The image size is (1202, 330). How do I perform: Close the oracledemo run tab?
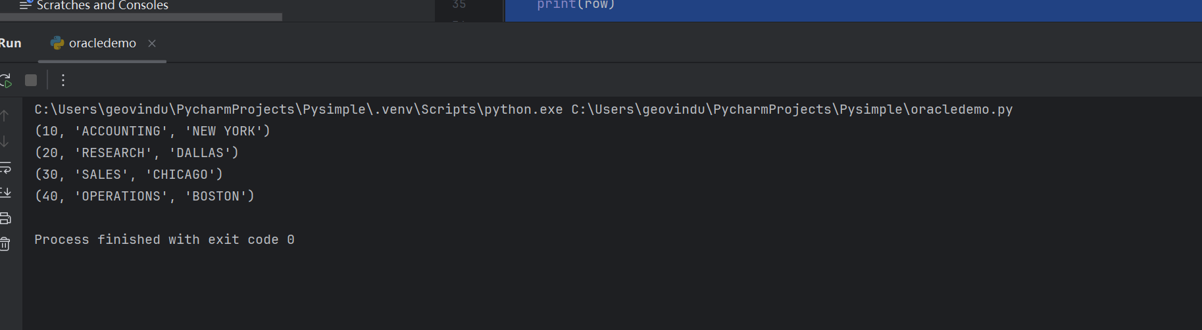tap(152, 43)
